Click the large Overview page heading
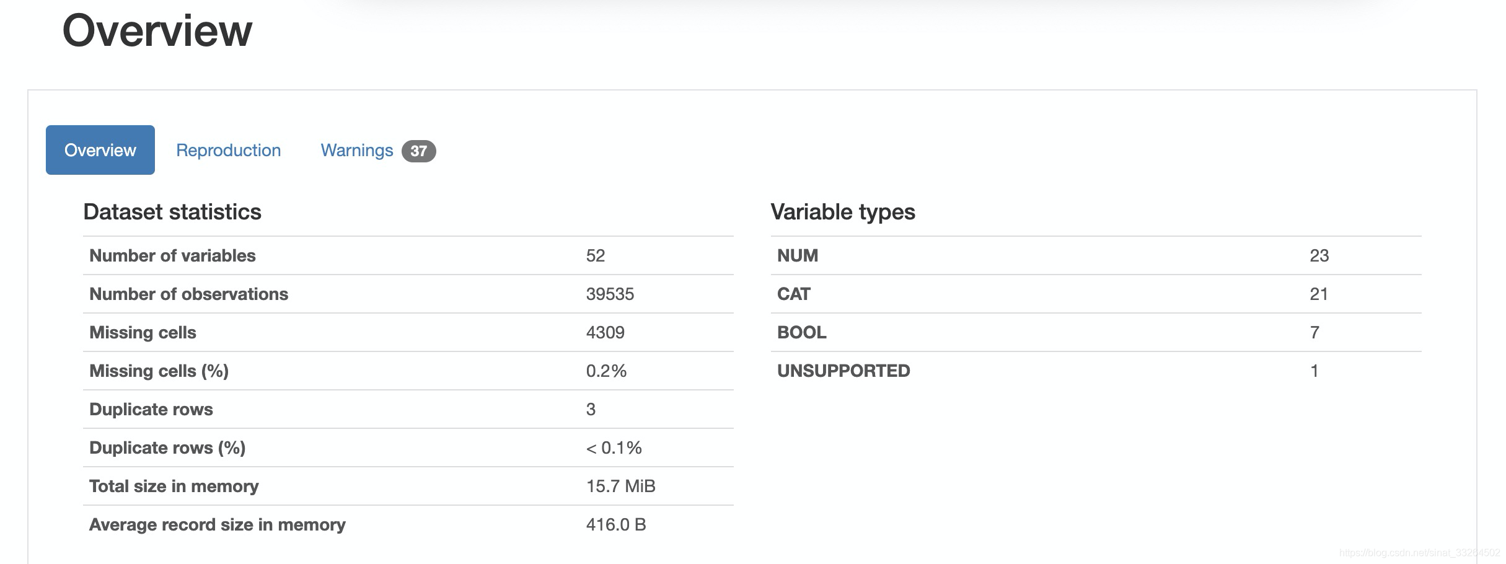Image resolution: width=1506 pixels, height=564 pixels. [x=157, y=30]
